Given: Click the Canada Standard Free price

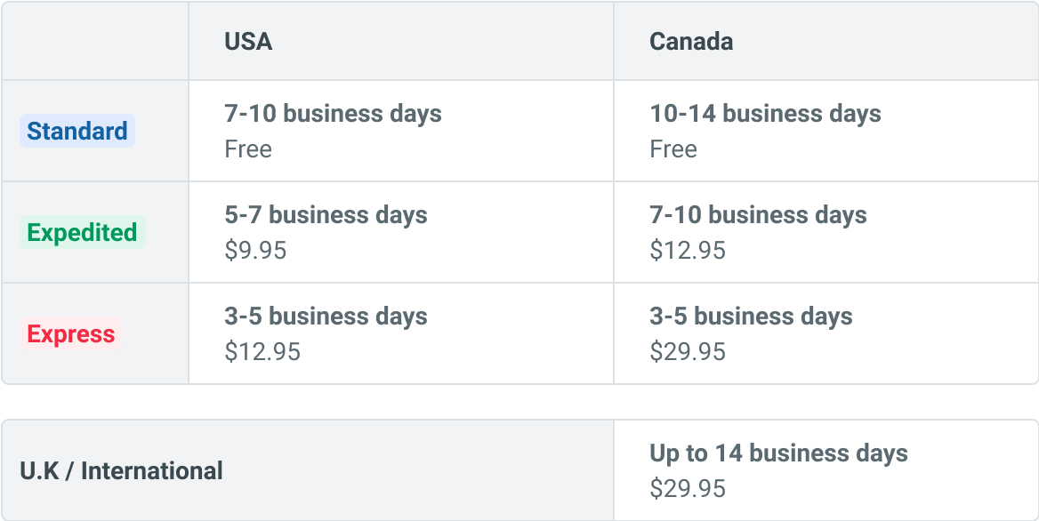Looking at the screenshot, I should coord(673,149).
